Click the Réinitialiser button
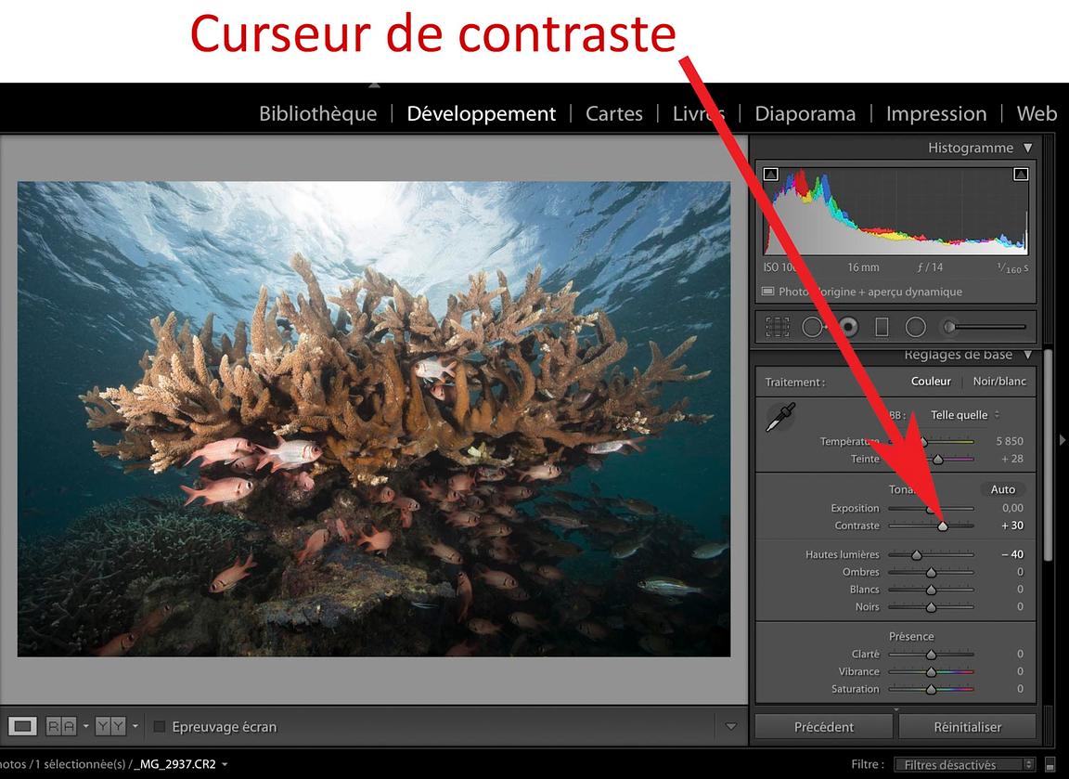Image resolution: width=1069 pixels, height=779 pixels. (x=968, y=727)
